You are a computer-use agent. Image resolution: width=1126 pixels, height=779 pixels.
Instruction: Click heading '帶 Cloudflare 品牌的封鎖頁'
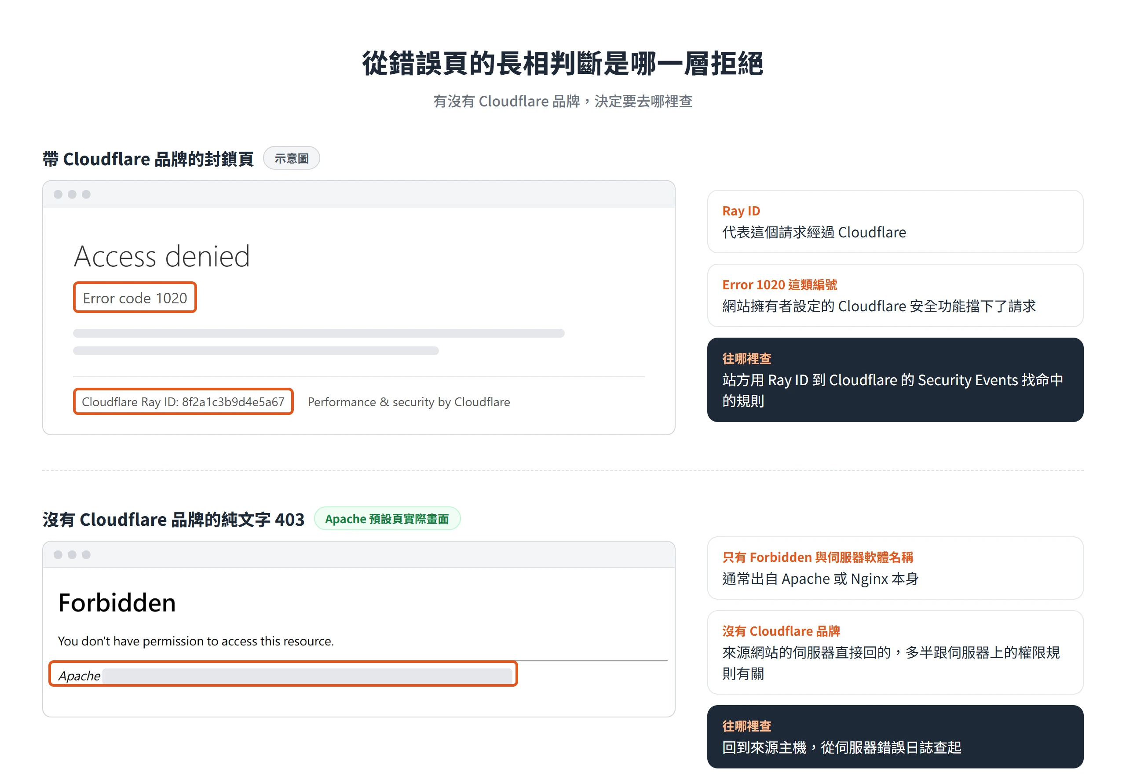click(148, 159)
